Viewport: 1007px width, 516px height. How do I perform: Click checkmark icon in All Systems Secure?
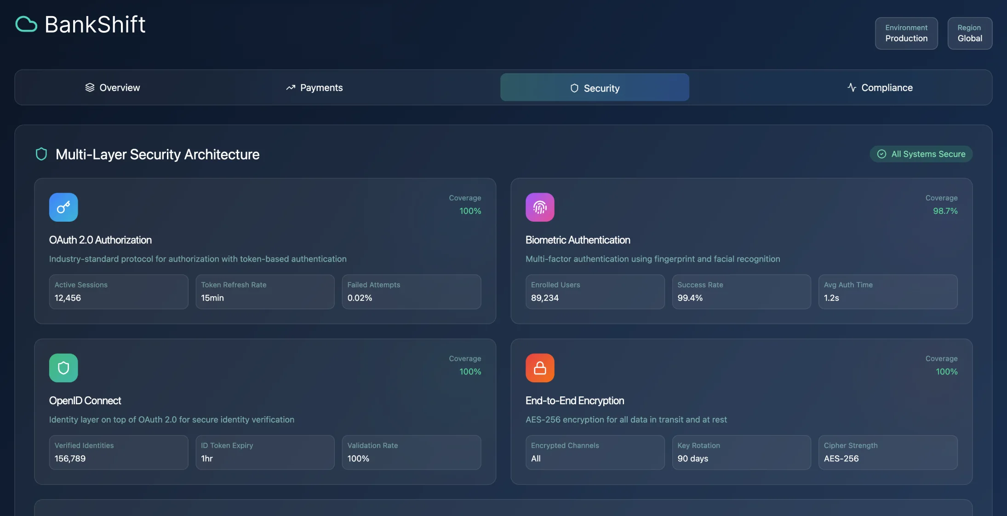click(881, 154)
